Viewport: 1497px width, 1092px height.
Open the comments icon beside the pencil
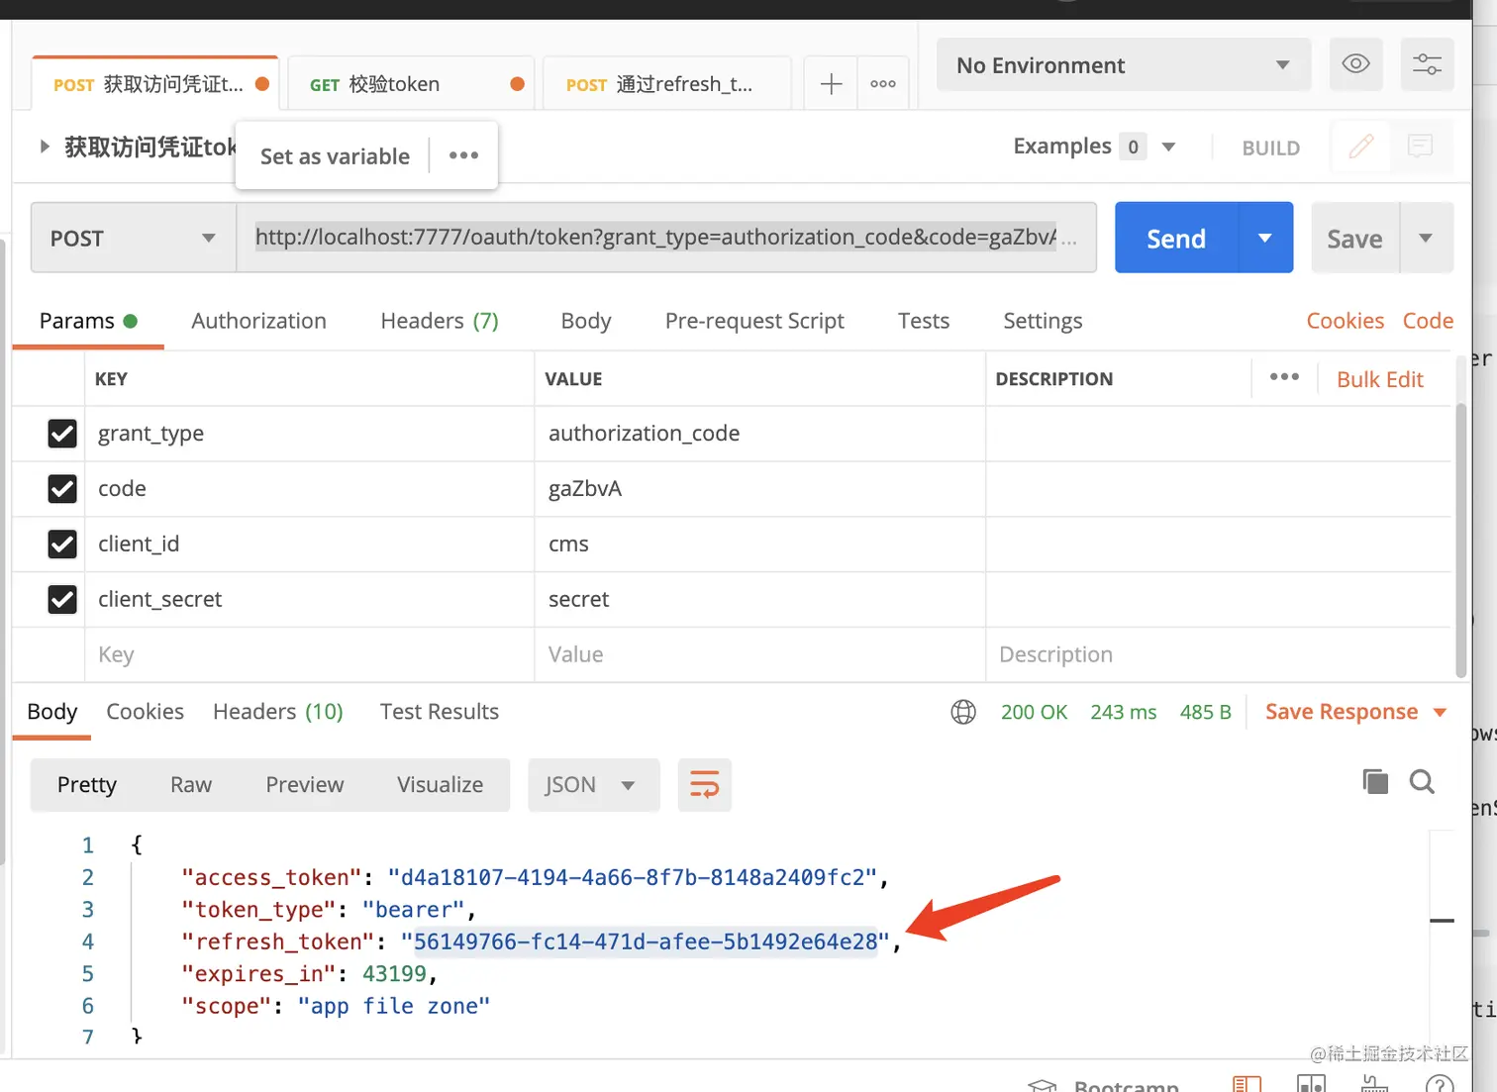1420,147
